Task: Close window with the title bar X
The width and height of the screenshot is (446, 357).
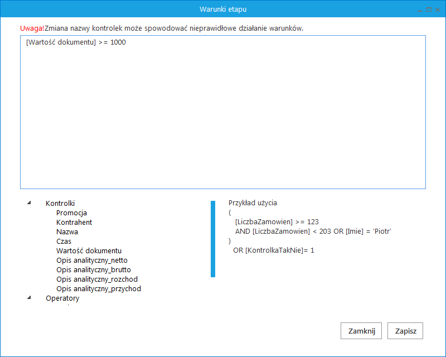Action: coord(438,9)
